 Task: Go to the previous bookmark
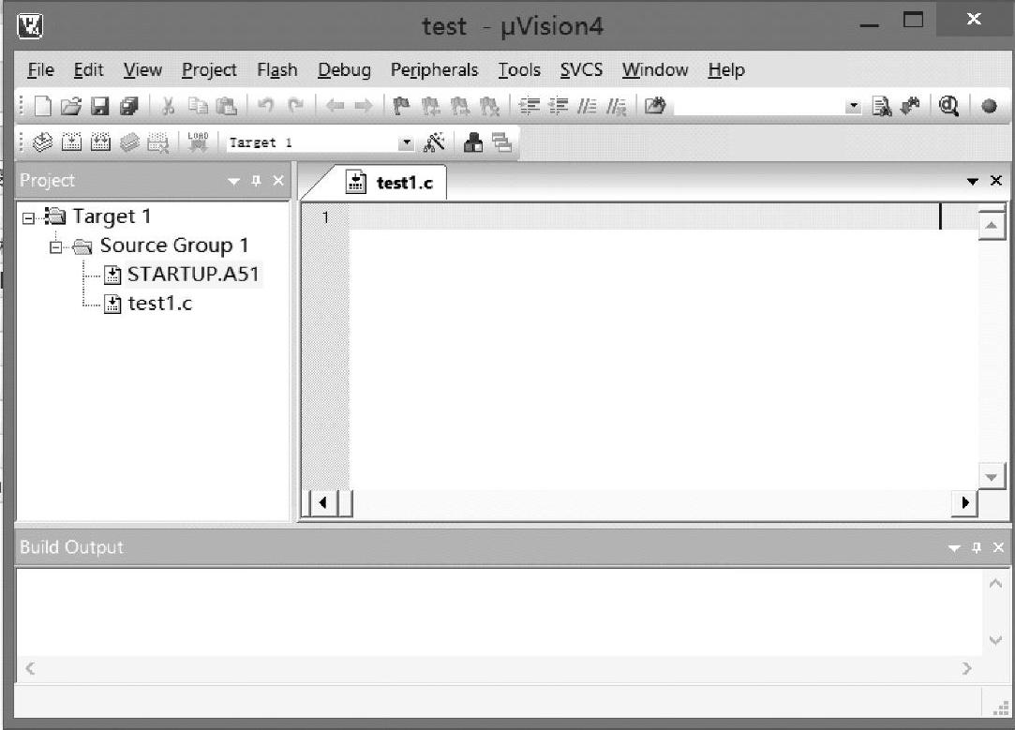point(430,106)
